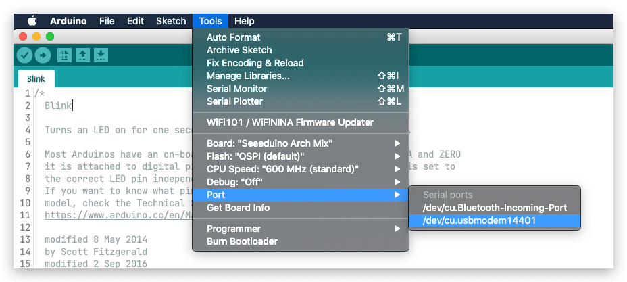The height and width of the screenshot is (282, 627).
Task: Click the New sketch document icon
Action: 64,55
